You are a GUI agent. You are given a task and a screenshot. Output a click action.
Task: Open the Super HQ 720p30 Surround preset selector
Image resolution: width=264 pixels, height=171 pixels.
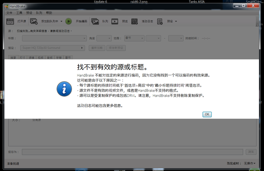point(53,48)
